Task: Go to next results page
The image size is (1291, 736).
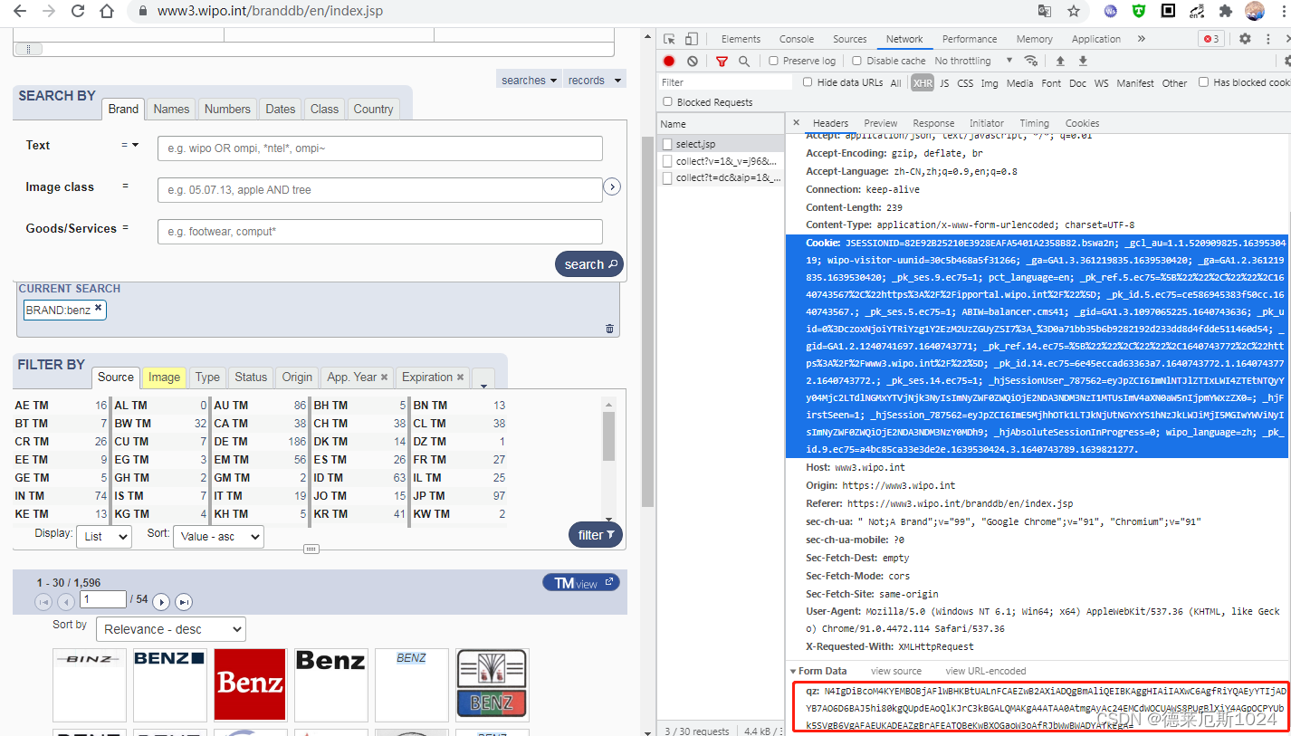Action: click(161, 602)
